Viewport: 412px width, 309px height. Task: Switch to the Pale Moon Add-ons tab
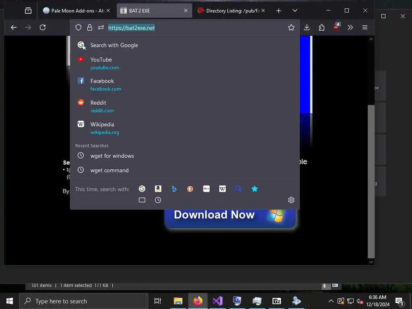click(x=76, y=10)
